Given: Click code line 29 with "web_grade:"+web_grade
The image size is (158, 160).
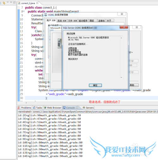Looking at the screenshot, I should coord(64,94).
